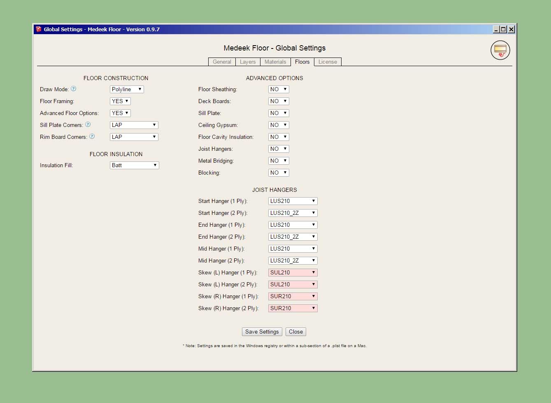Click the FLOOR INSULATION heading
Viewport: 551px width, 403px height.
116,154
